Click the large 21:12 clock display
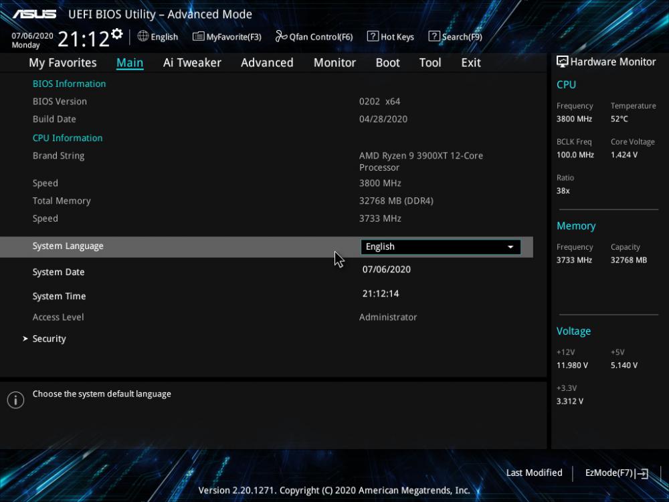 coord(84,39)
